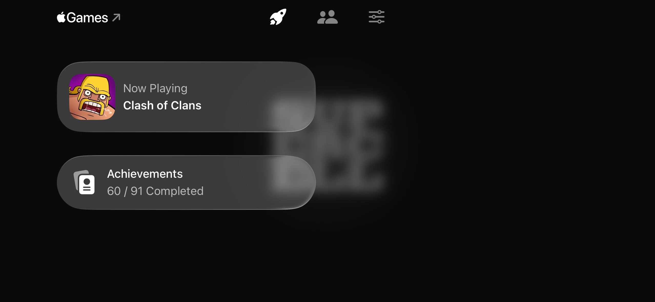Screen dimensions: 655x302
Task: Open the Achievements card
Action: 186,182
